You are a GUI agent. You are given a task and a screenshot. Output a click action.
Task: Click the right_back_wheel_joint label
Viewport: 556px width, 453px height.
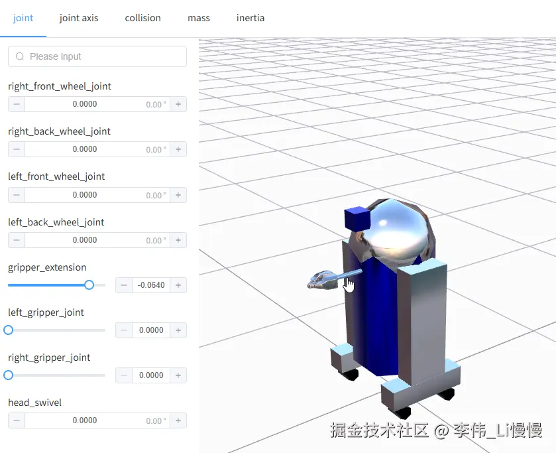(x=59, y=131)
